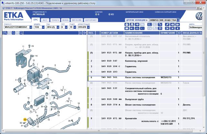Viewport: 207px width, 134px height.
Task: Open the VIN search dropdown arrow
Action: (x=31, y=27)
